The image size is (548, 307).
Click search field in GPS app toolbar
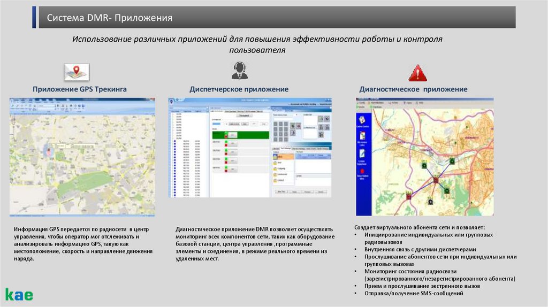click(46, 105)
